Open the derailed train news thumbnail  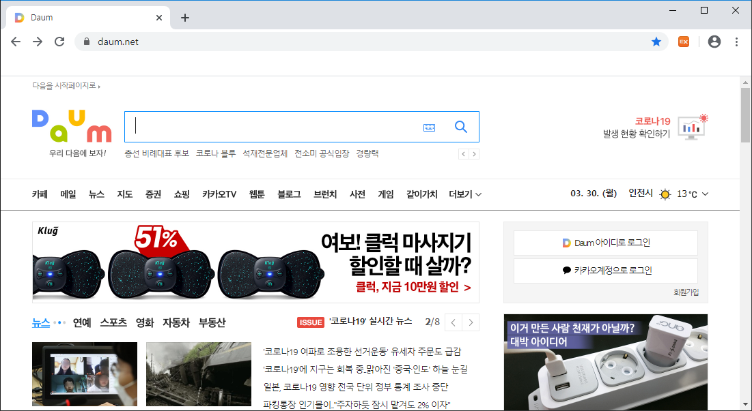pyautogui.click(x=199, y=374)
